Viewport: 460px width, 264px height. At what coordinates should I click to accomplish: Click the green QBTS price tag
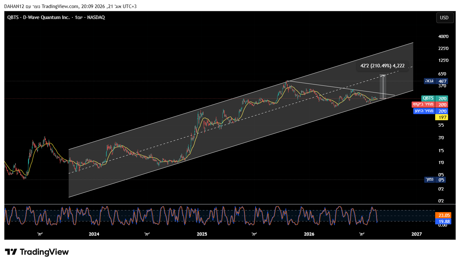point(428,98)
